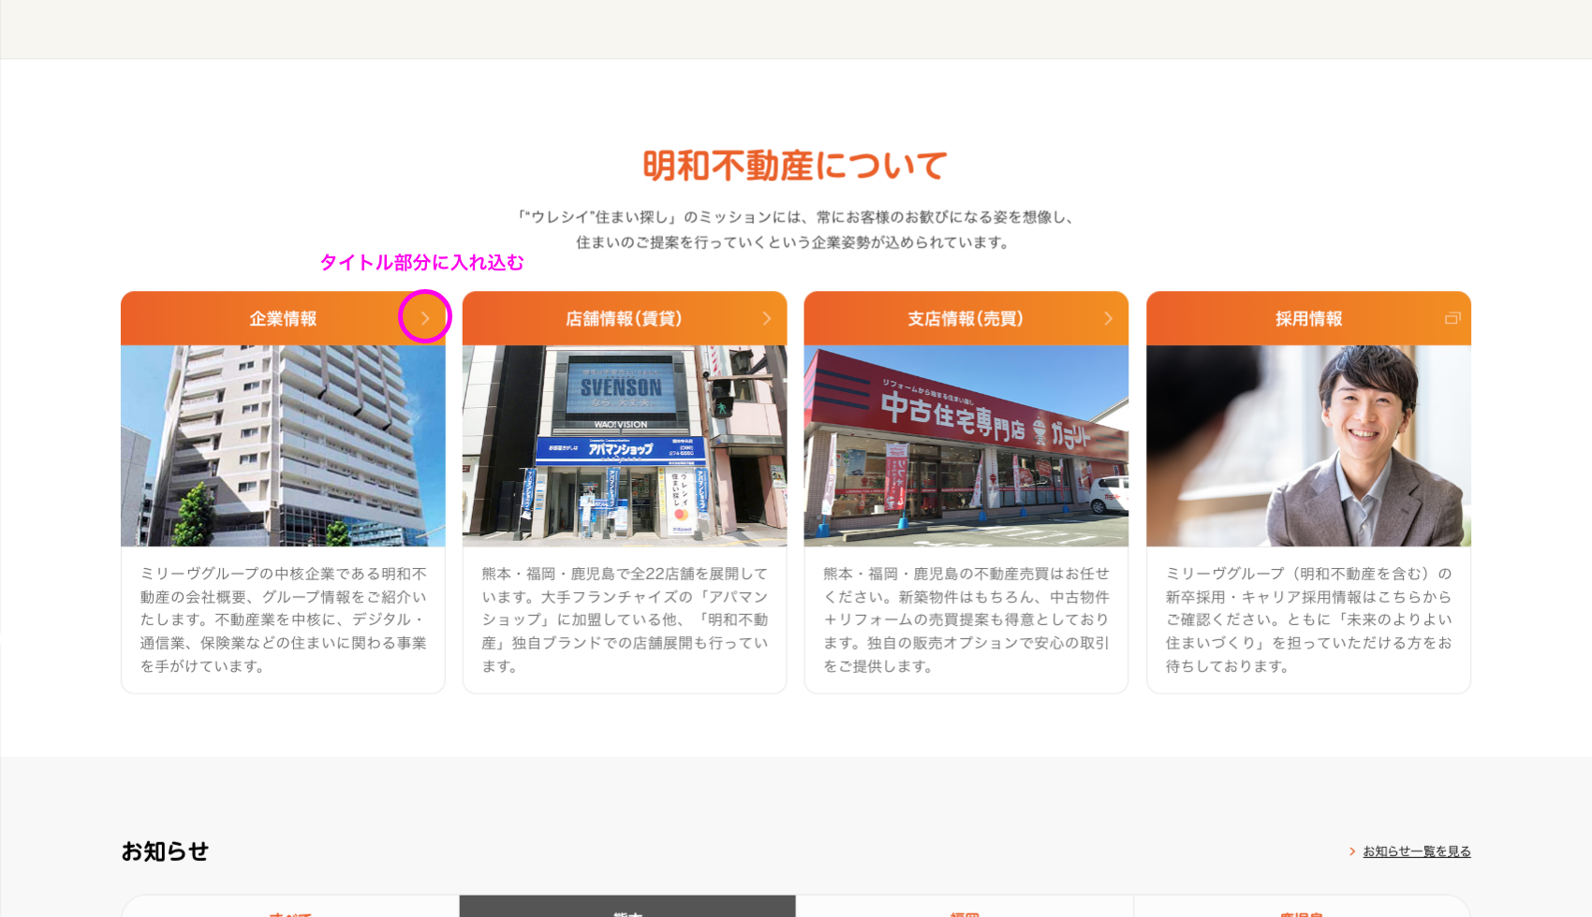Follow the お知らせ一覧を見る link
This screenshot has height=917, width=1592.
click(1417, 851)
